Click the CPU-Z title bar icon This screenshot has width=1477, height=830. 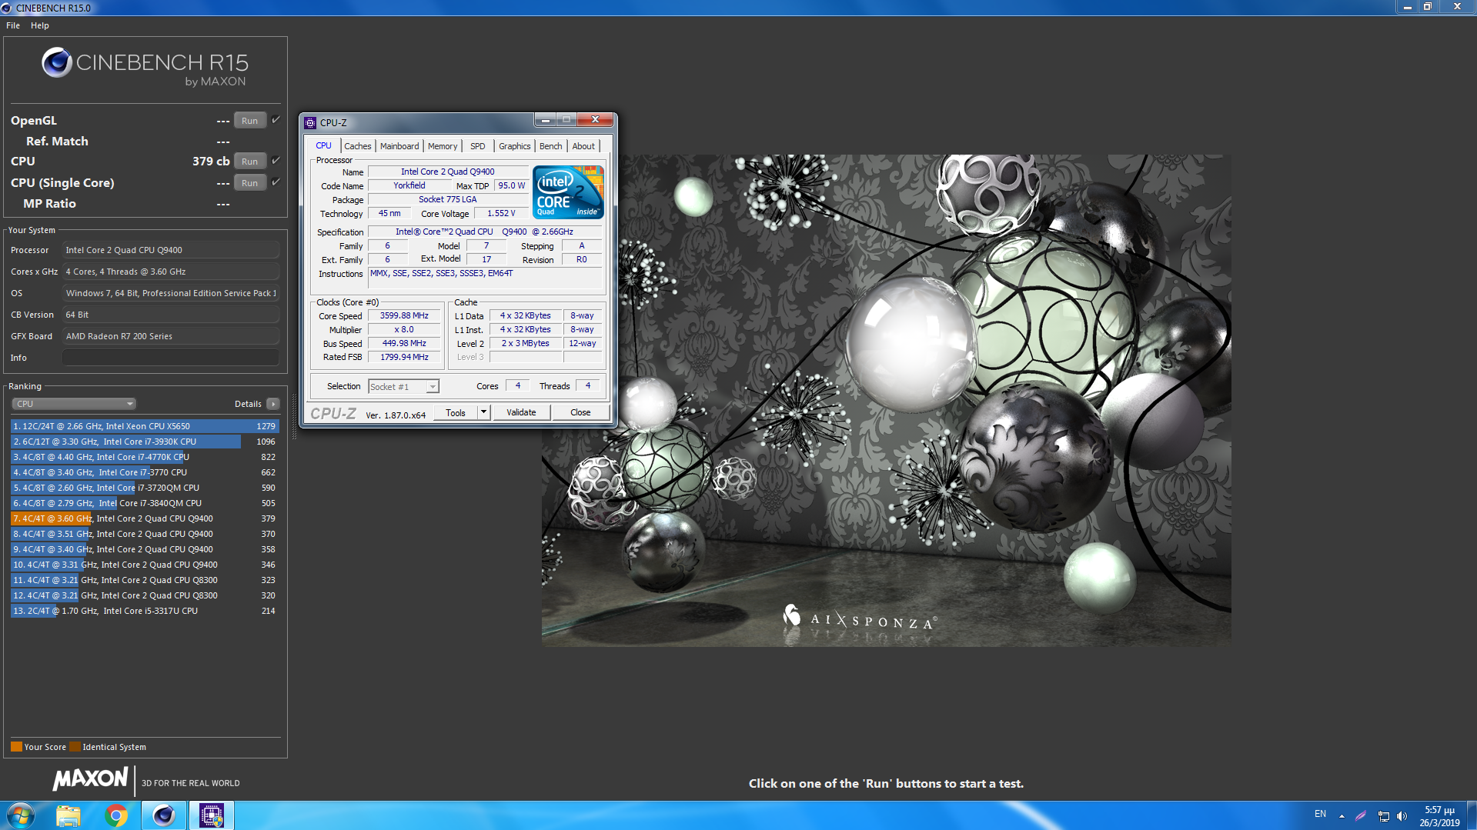tap(310, 123)
